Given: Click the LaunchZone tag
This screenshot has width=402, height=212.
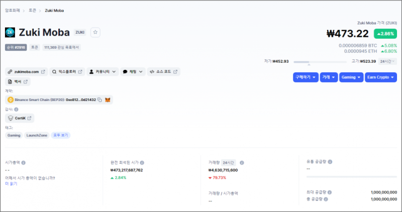Looking at the screenshot, I should (x=37, y=135).
